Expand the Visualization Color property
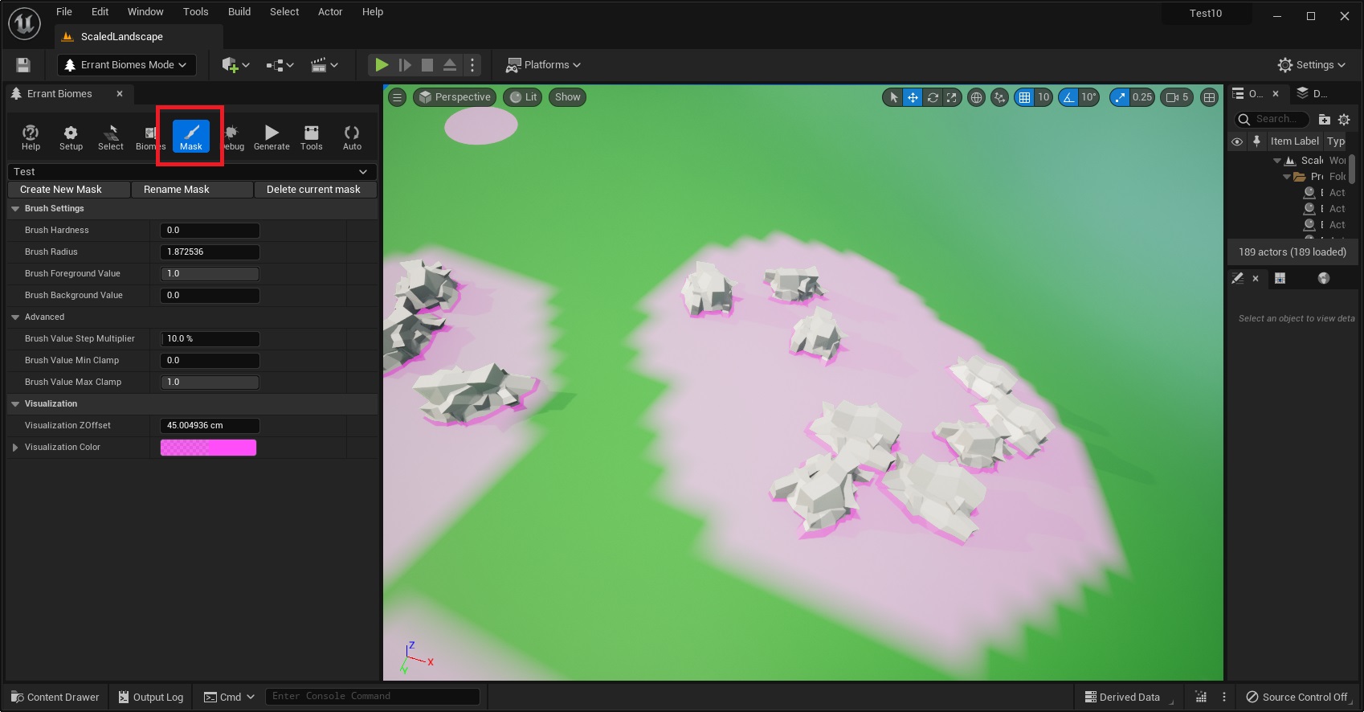The image size is (1364, 712). [15, 448]
